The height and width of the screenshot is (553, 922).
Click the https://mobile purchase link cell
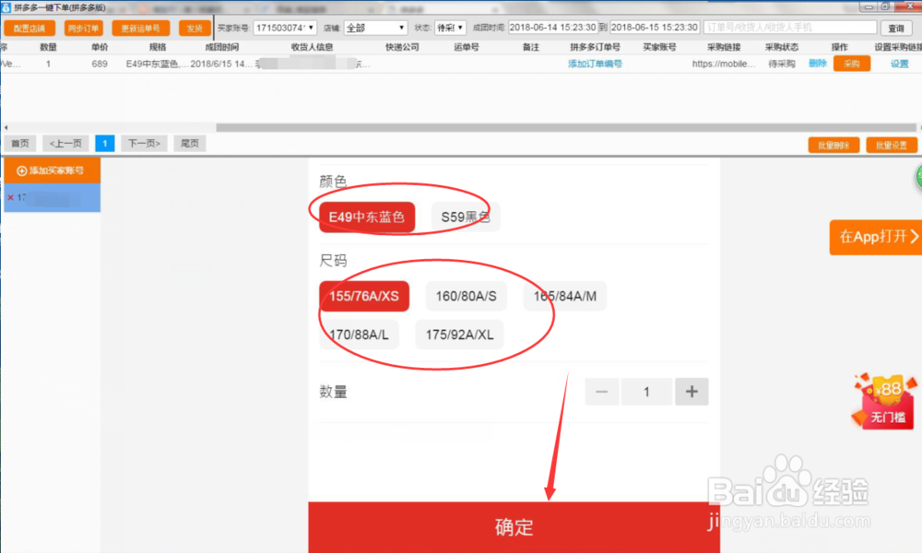coord(723,64)
